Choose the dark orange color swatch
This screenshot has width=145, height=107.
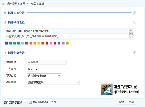pyautogui.click(x=31, y=43)
